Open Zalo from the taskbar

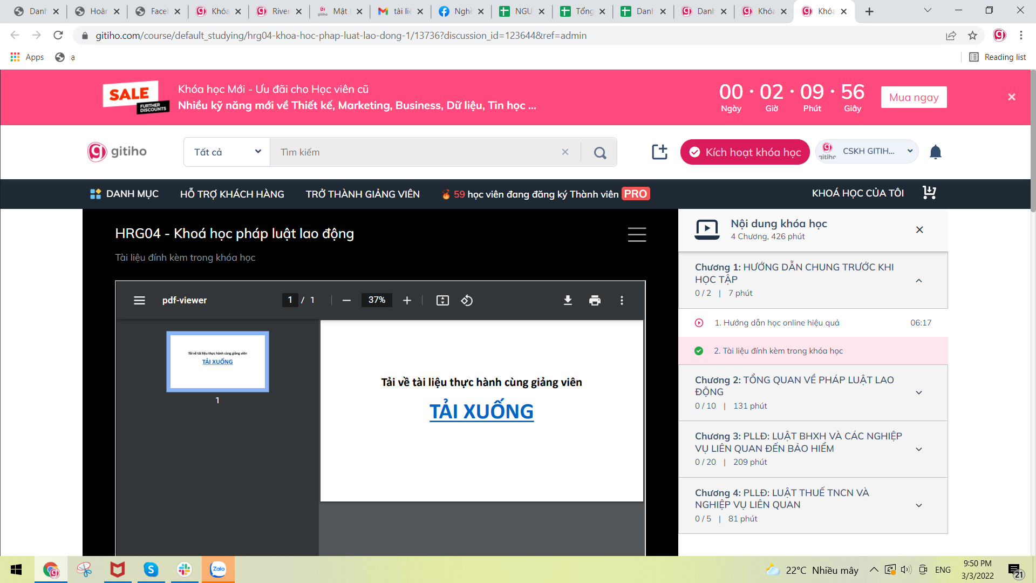218,570
